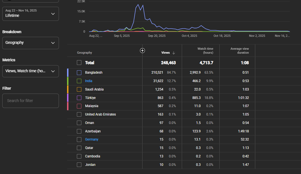The image size is (301, 174).
Task: Open the Views, Watch time metrics dropdown
Action: tap(31, 71)
